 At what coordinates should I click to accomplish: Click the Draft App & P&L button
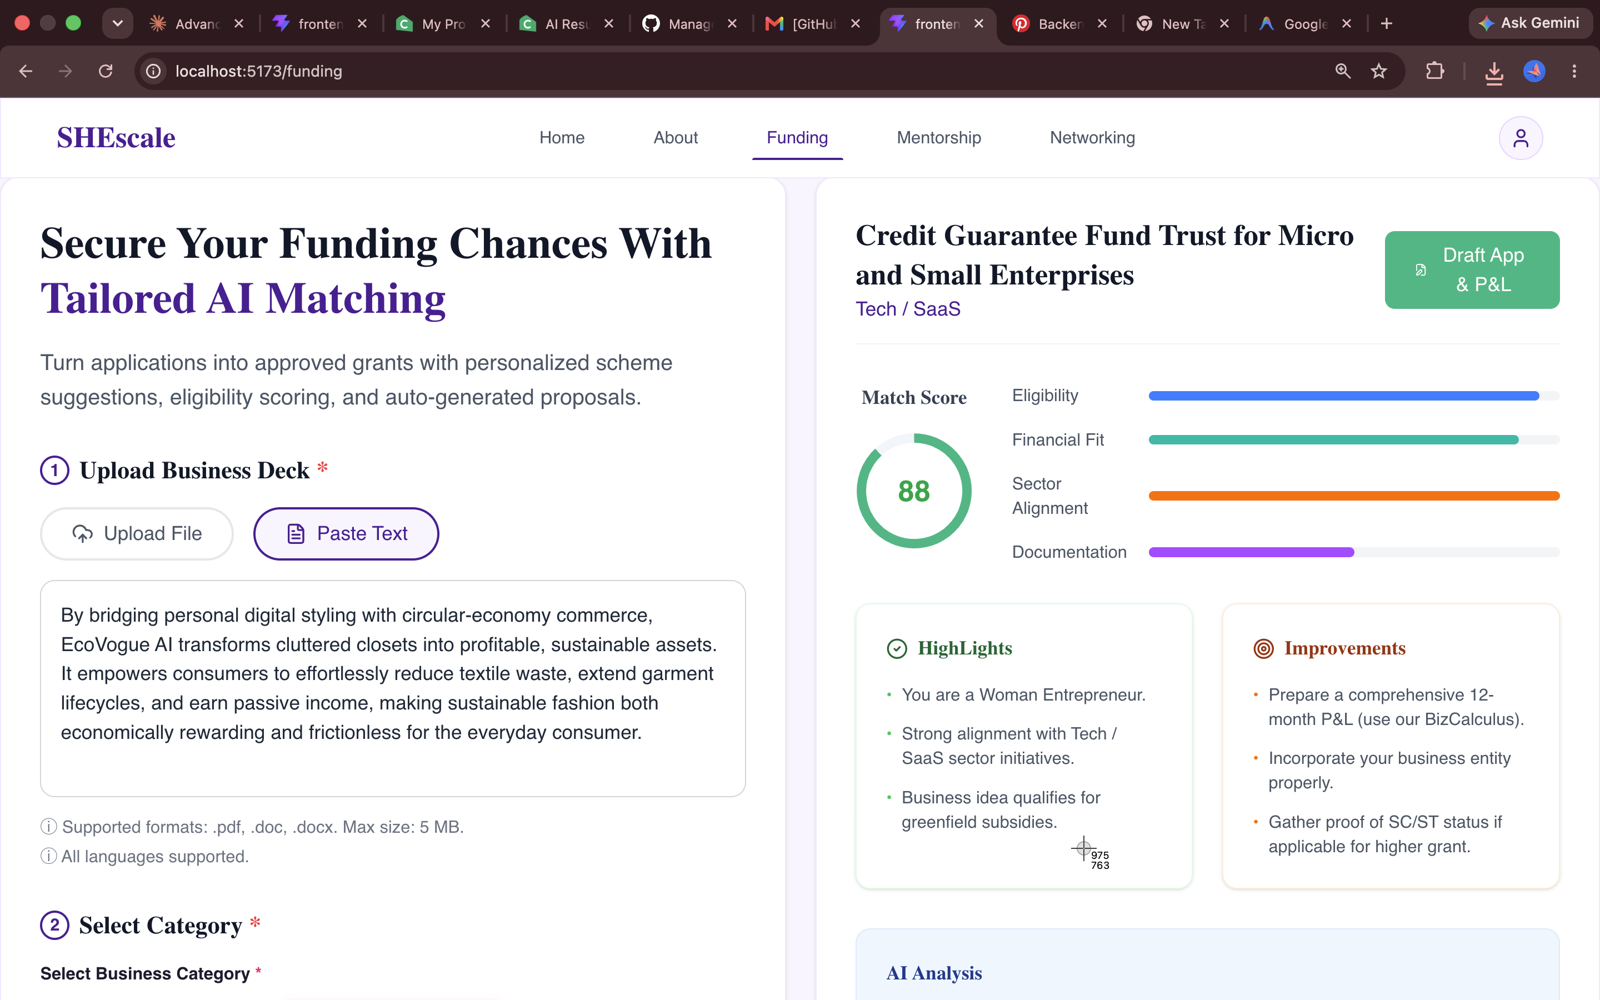pos(1472,270)
